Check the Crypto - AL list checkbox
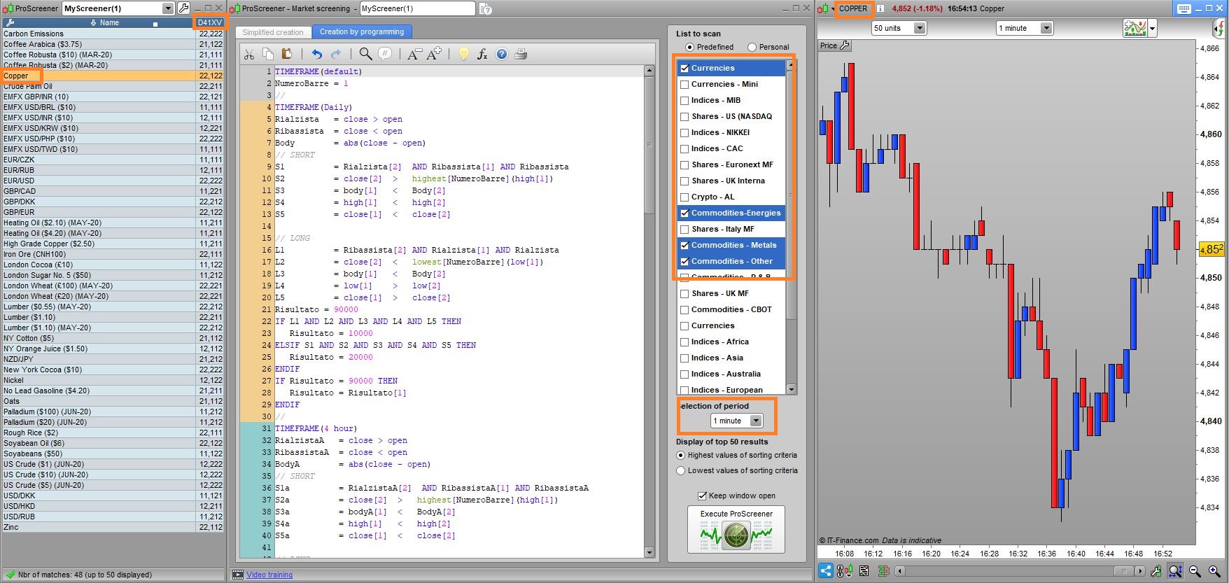Viewport: 1229px width, 583px height. click(684, 197)
